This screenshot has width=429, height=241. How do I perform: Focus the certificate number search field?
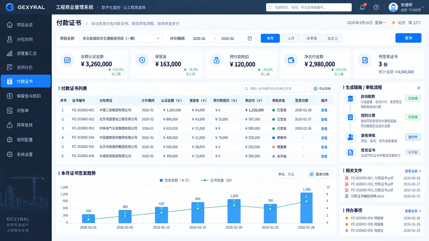pyautogui.click(x=274, y=89)
